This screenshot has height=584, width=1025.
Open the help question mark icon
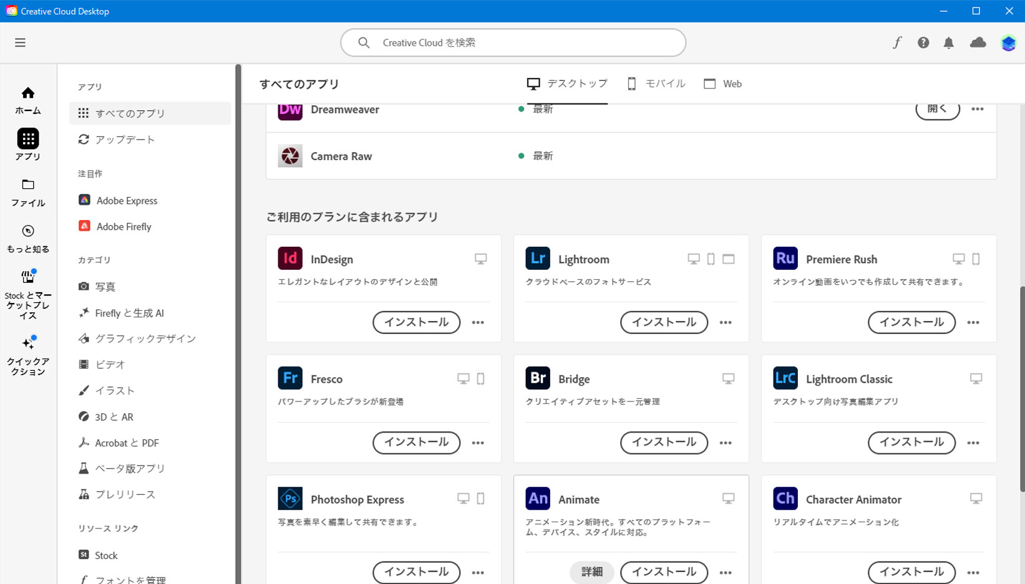coord(923,42)
